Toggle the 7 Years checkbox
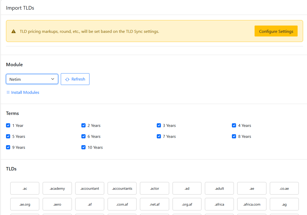 [x=159, y=136]
